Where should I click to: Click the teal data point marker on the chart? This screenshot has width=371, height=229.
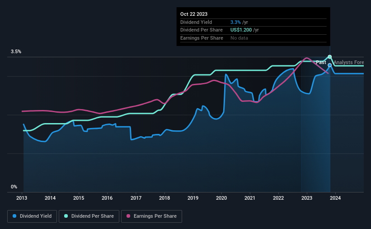click(329, 57)
